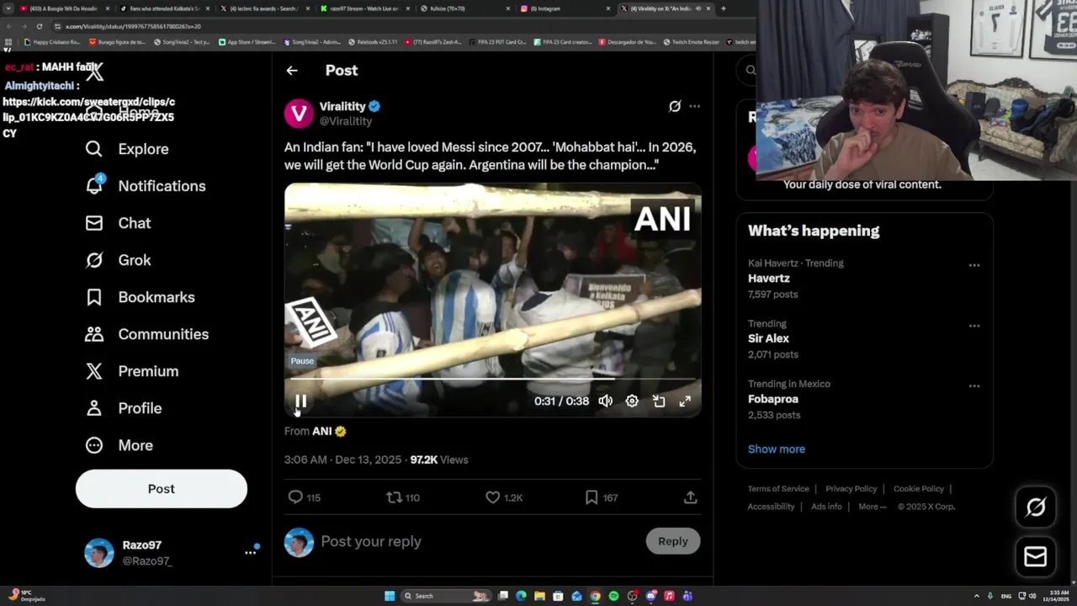Open options for the Havertz trend
The width and height of the screenshot is (1077, 606).
pyautogui.click(x=974, y=265)
